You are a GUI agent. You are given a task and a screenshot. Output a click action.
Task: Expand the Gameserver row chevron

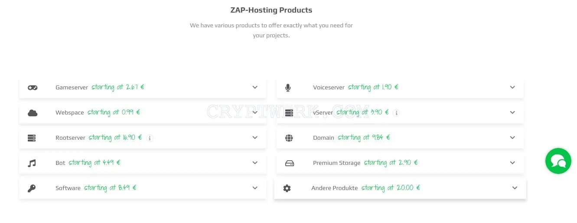tap(255, 87)
